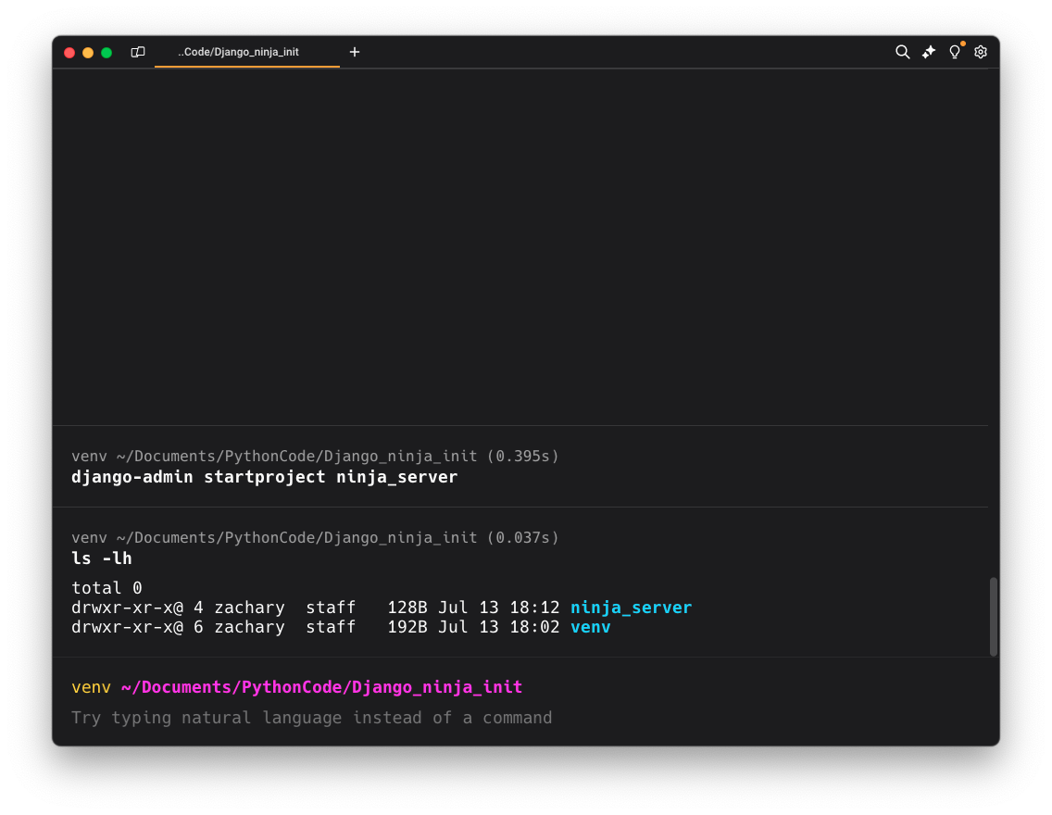
Task: Open settings via the gear icon
Action: pos(981,52)
